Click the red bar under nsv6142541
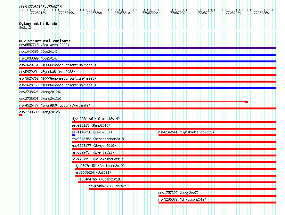285x215 pixels. 217,135
